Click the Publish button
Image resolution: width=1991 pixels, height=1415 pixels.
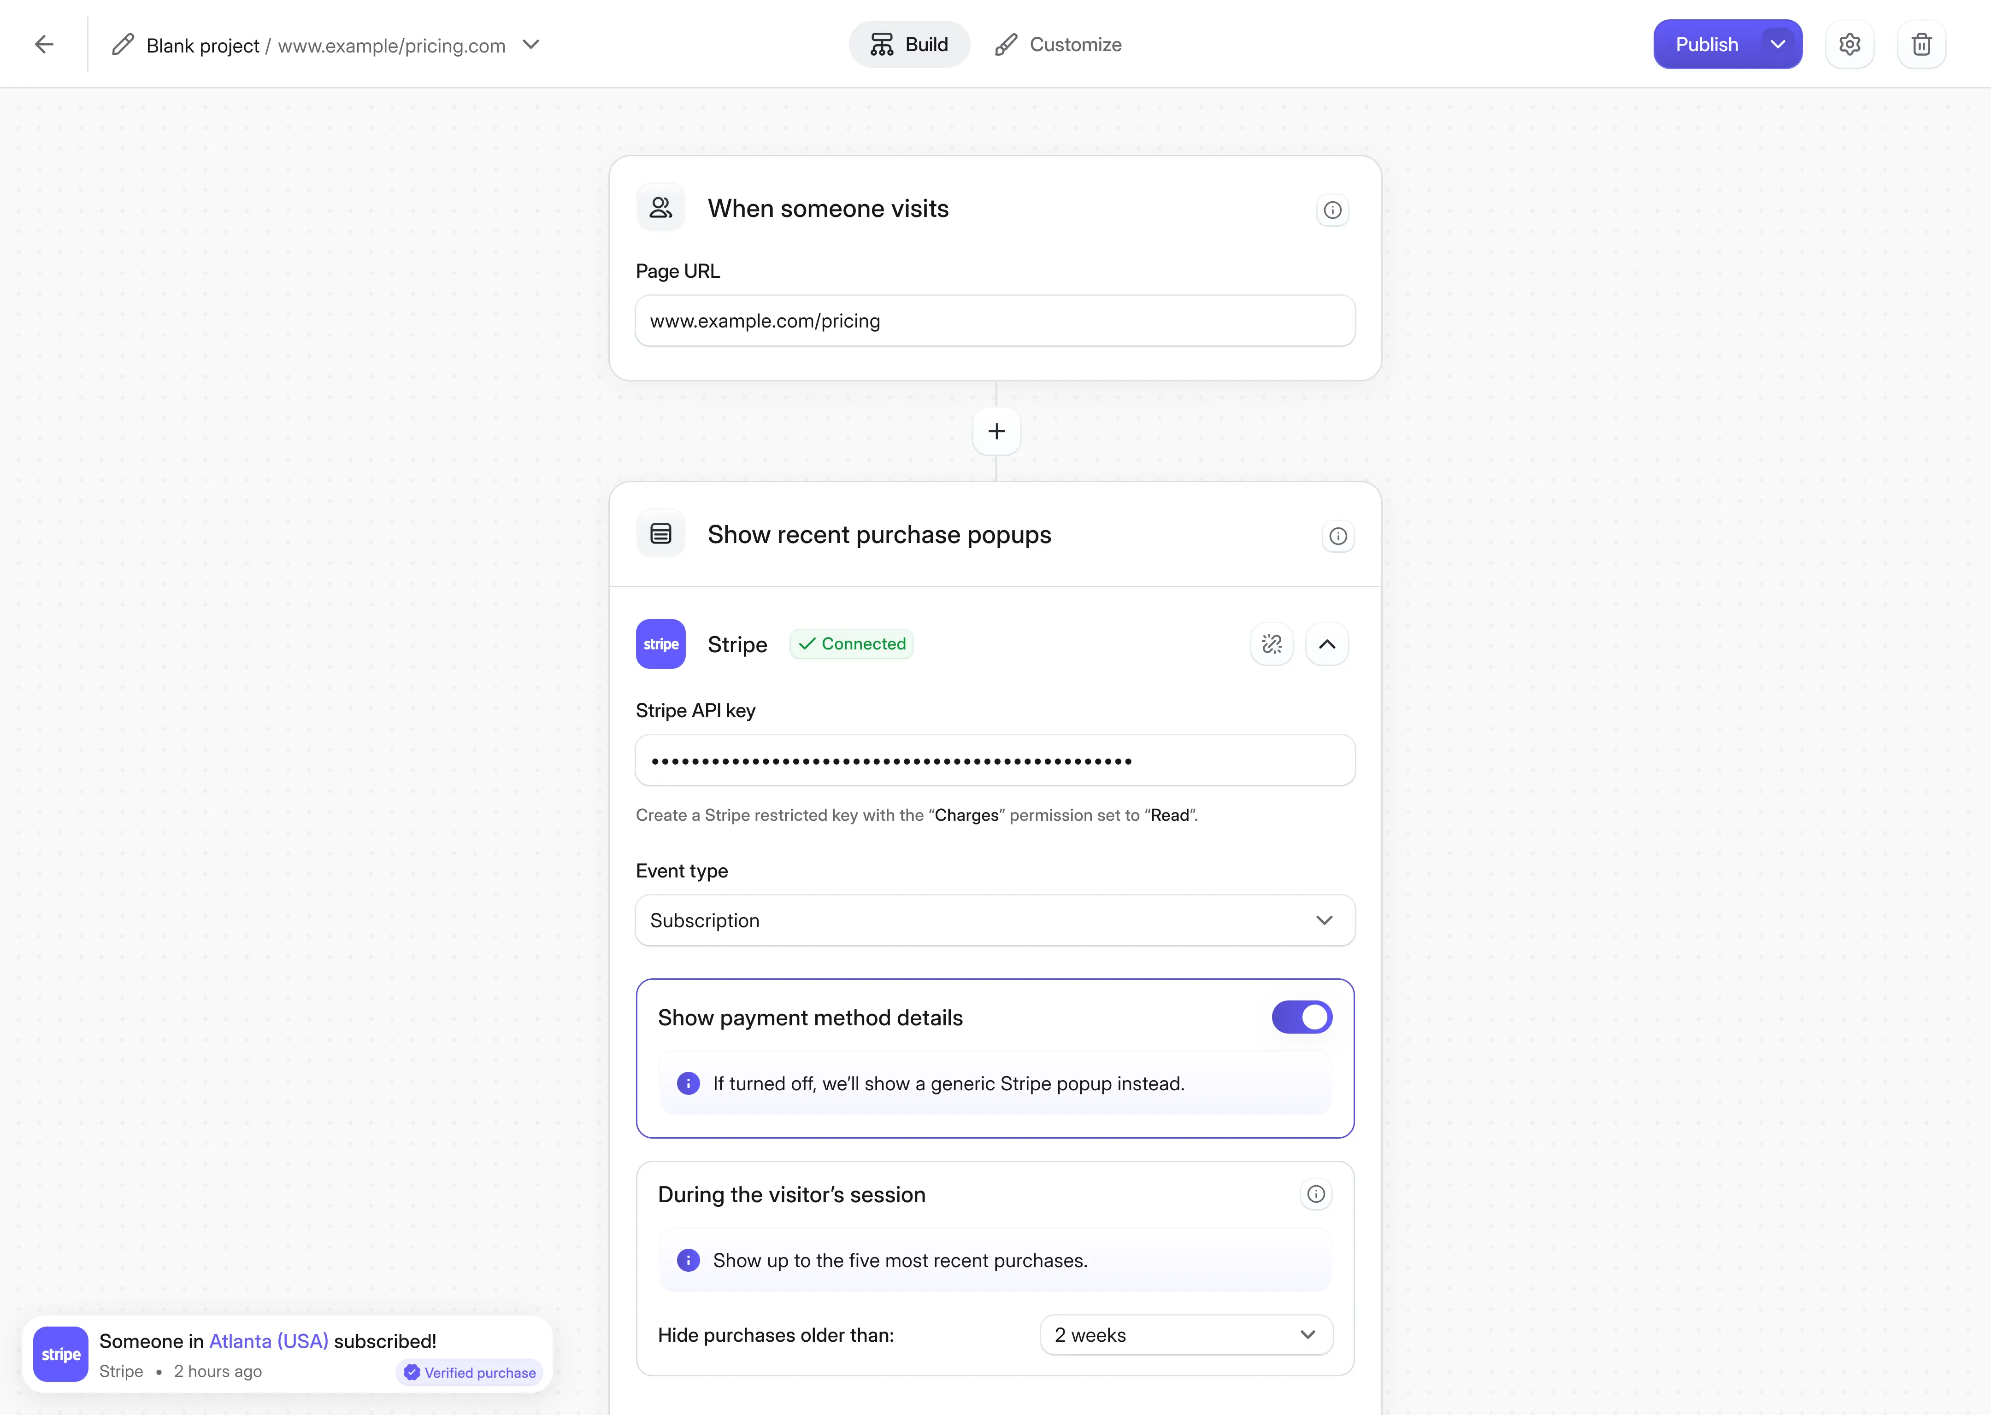[1706, 44]
